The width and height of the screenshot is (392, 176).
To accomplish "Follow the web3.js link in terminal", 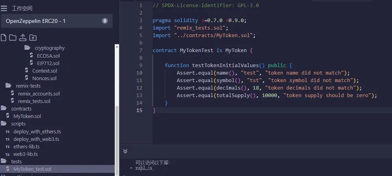I will click(144, 168).
